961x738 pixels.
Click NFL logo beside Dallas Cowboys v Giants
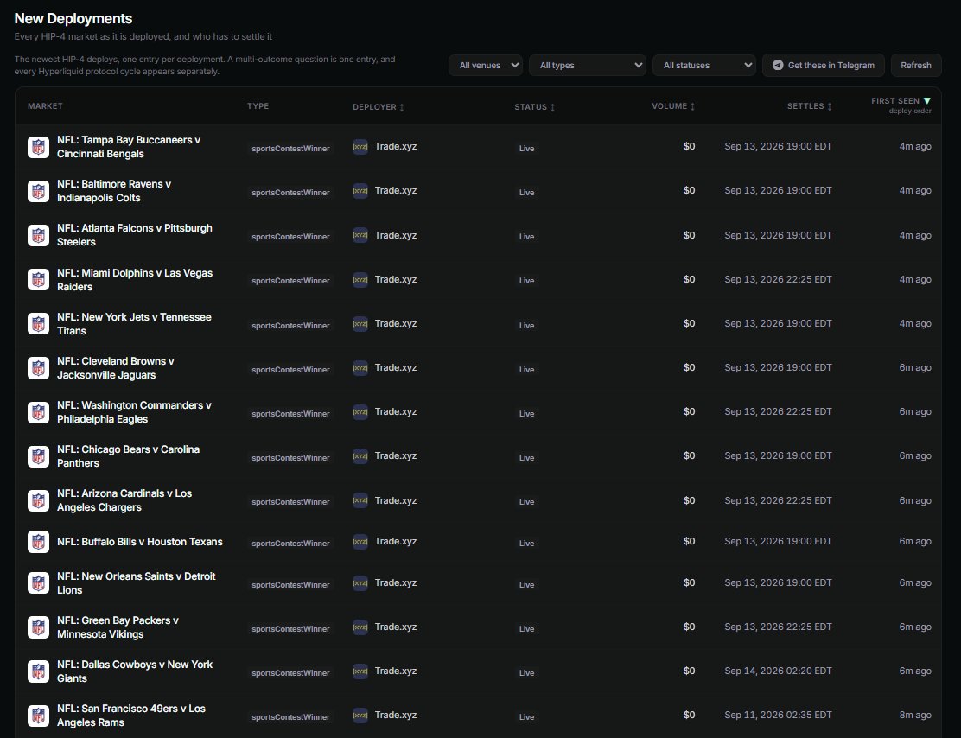pos(38,671)
